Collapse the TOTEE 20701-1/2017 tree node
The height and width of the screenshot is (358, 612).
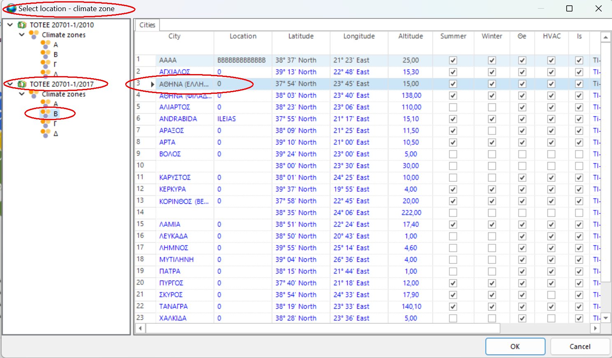click(10, 84)
